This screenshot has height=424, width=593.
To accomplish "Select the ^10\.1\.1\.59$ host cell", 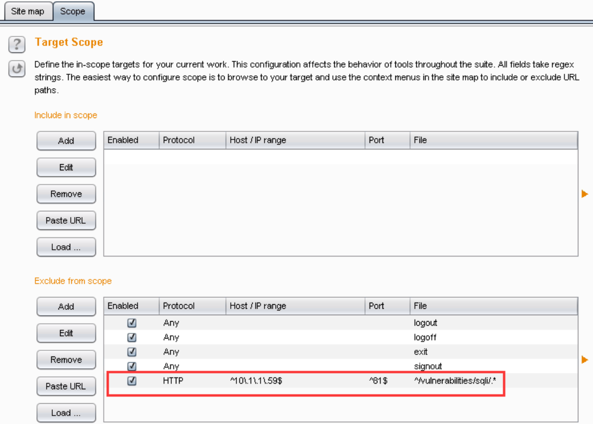I will click(295, 381).
